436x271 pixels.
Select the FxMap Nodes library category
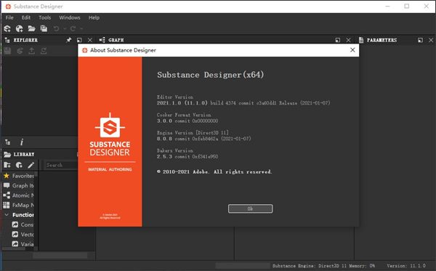tap(18, 205)
